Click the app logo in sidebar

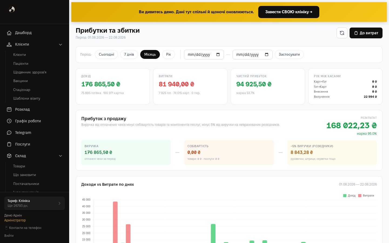12,9
